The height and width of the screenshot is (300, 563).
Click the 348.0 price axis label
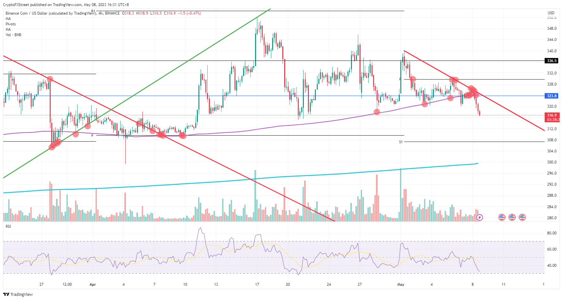pos(552,29)
